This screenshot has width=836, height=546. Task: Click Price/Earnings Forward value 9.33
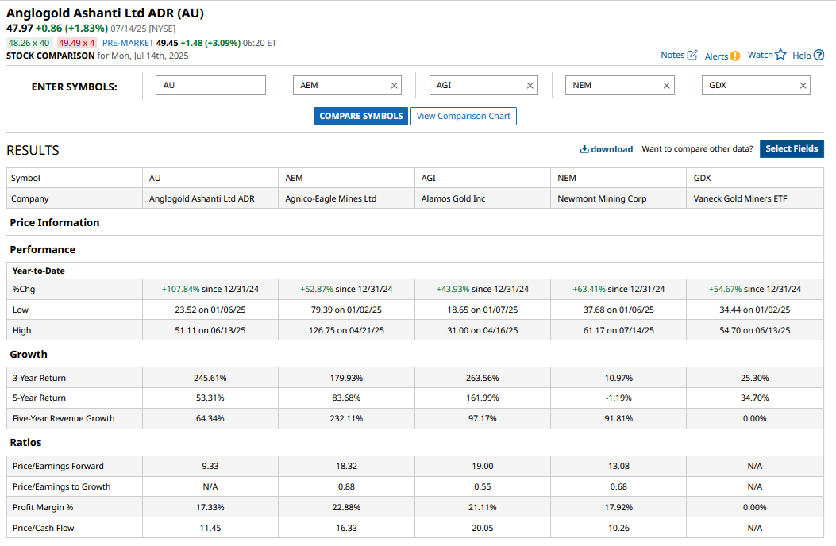(210, 466)
